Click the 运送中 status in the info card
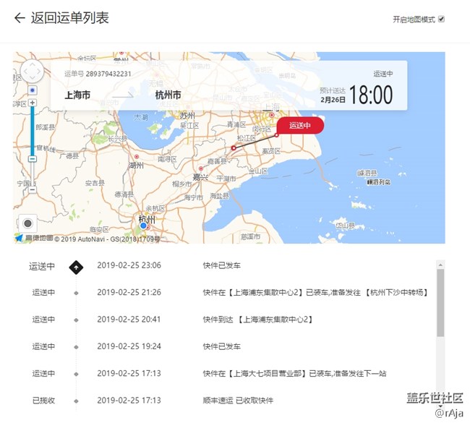This screenshot has width=470, height=428. [383, 74]
